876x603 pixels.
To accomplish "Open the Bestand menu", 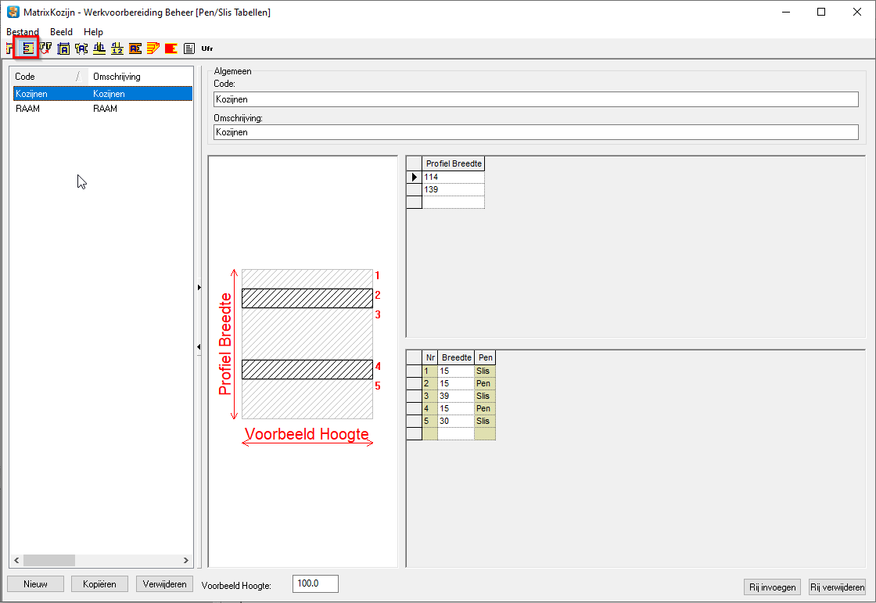I will (22, 32).
